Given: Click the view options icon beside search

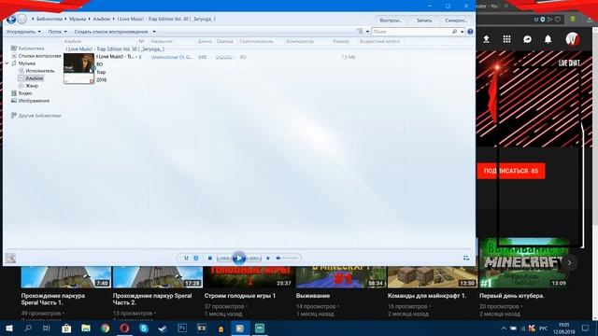Looking at the screenshot, I should tap(360, 31).
